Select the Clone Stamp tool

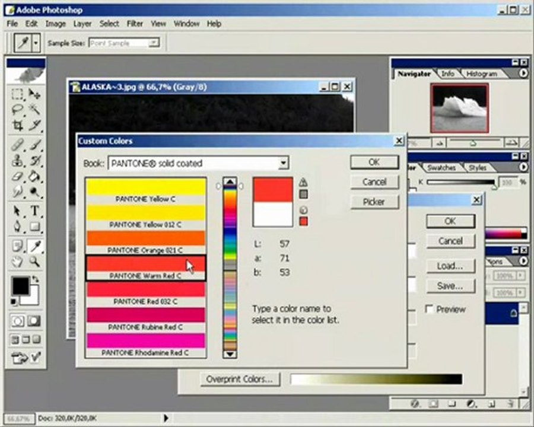(x=17, y=160)
